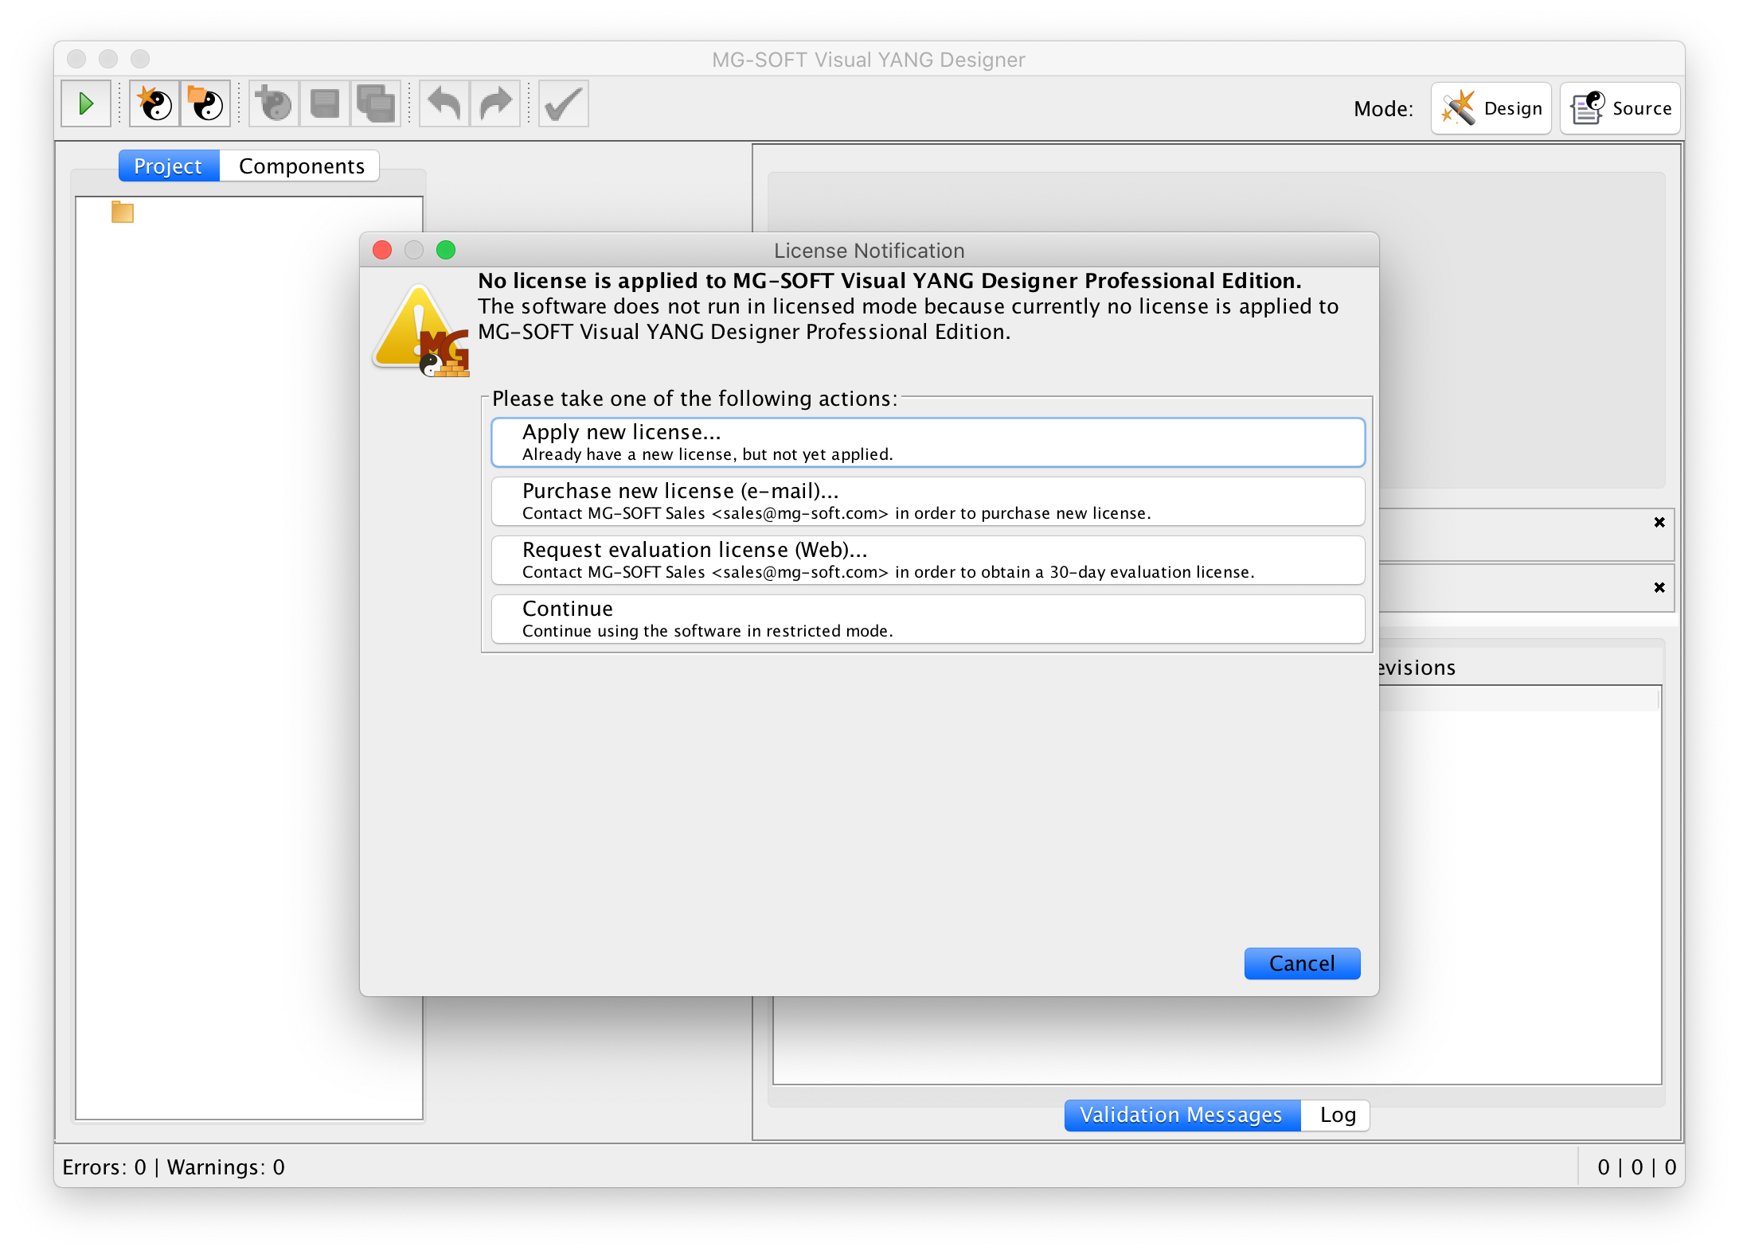Click the Save floppy disk icon
The image size is (1739, 1254).
(325, 104)
